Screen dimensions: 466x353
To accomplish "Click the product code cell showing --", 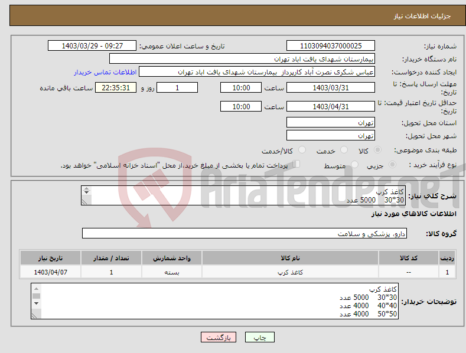I will point(409,272).
